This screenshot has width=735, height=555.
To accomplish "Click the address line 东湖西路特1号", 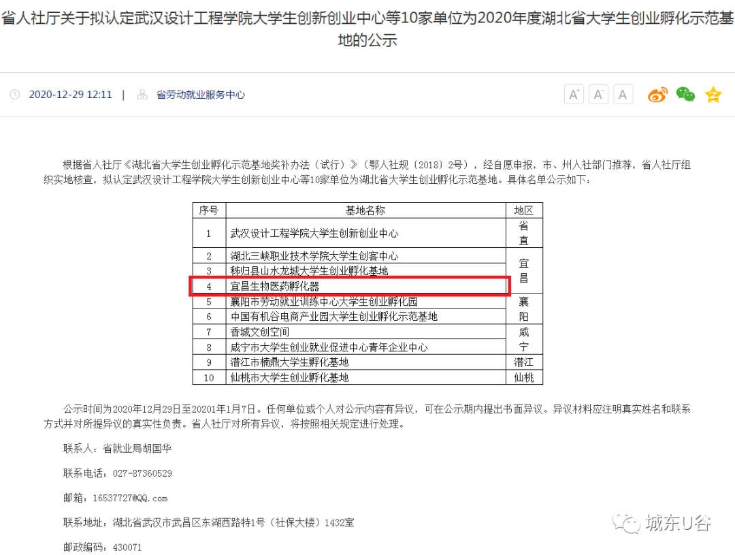I will tap(233, 522).
